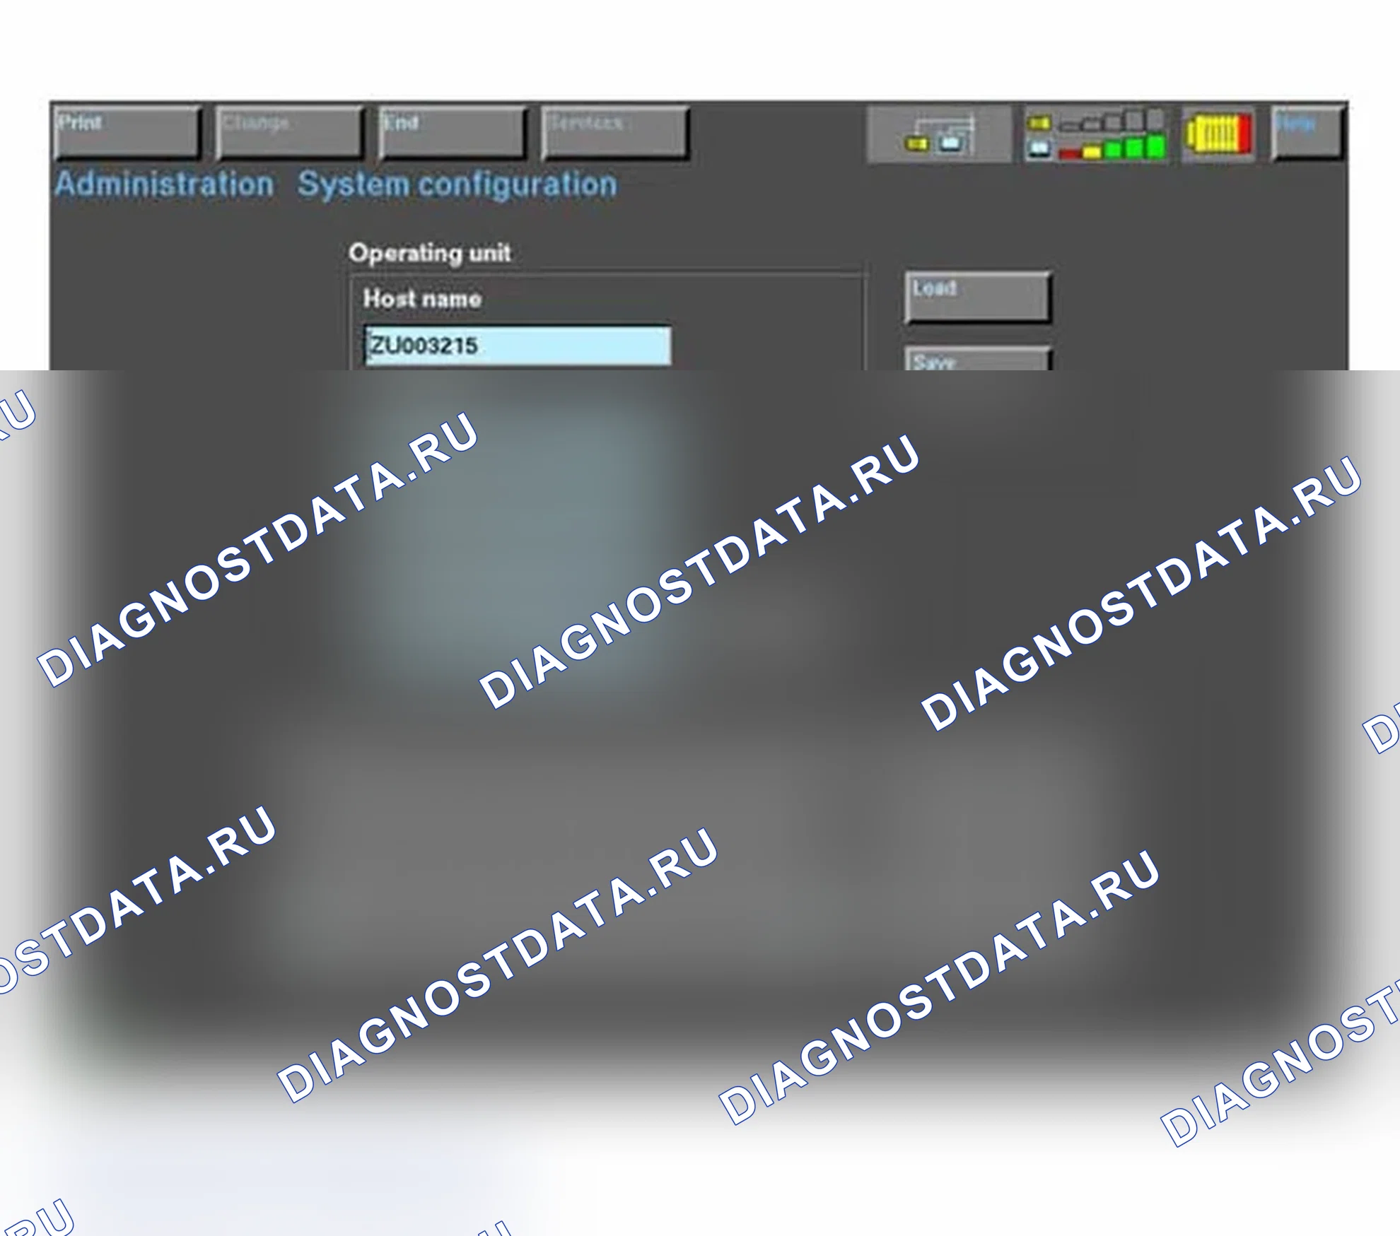Click the signal strength indicator panel
Image resolution: width=1400 pixels, height=1236 pixels.
click(1097, 134)
